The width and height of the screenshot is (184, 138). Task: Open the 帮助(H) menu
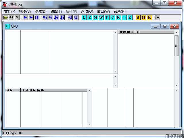[120, 11]
